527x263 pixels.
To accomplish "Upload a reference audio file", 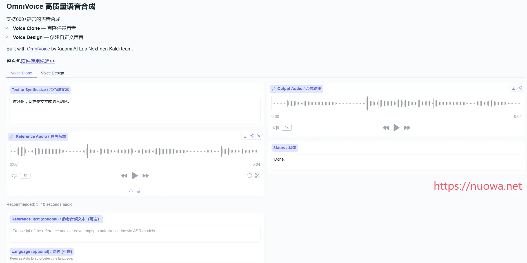I will (x=131, y=190).
